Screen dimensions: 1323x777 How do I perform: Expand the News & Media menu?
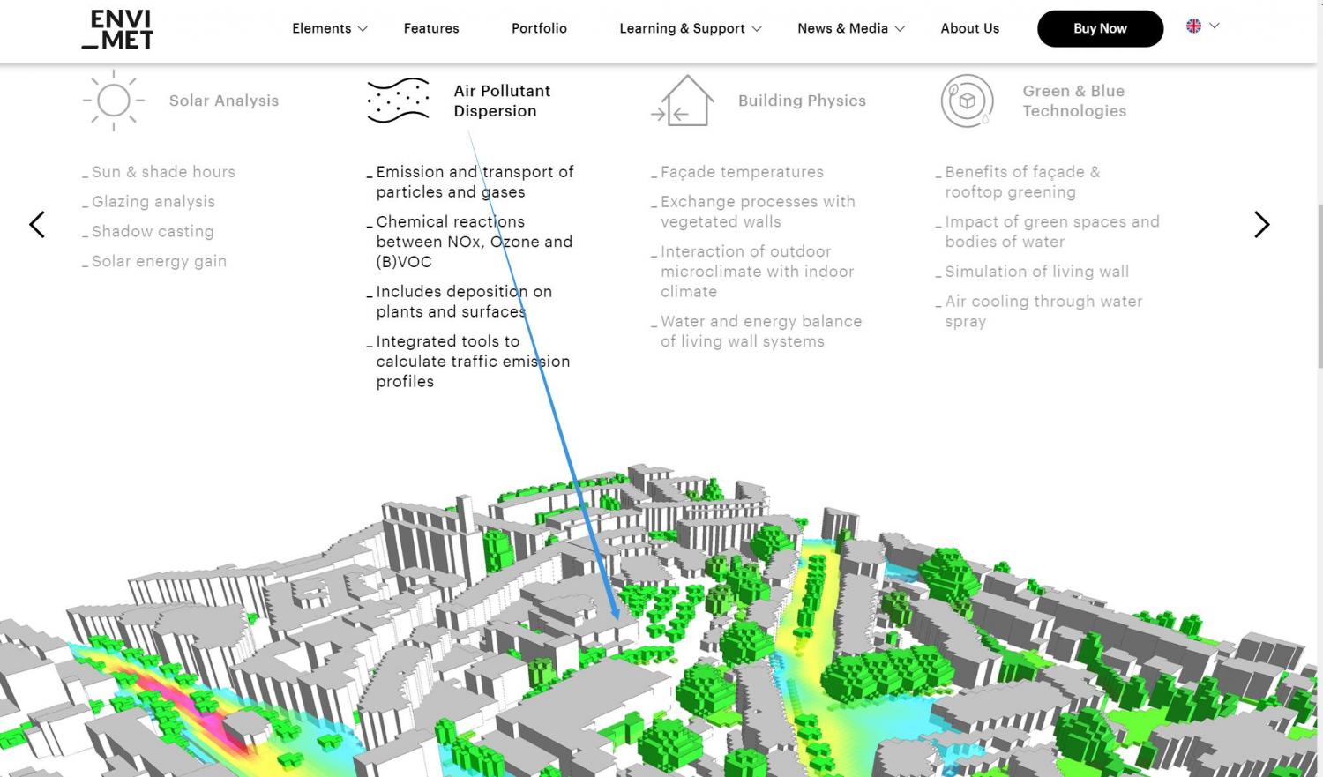(850, 28)
